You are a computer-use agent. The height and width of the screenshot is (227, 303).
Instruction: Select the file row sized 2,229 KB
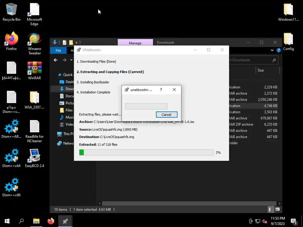tap(254, 87)
